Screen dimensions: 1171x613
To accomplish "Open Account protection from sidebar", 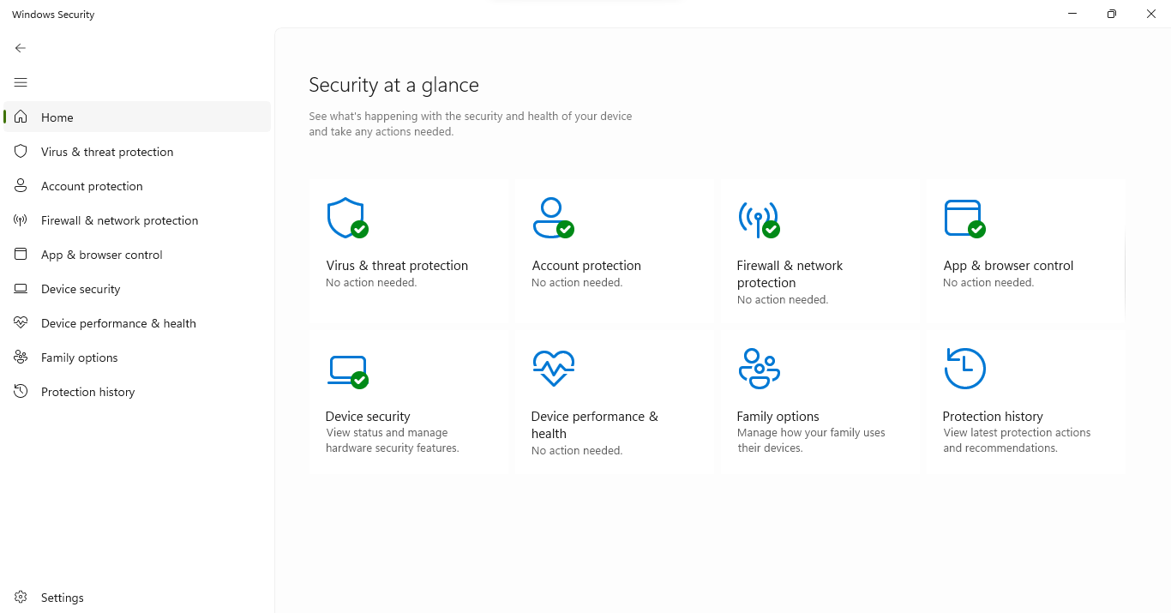I will pos(92,186).
